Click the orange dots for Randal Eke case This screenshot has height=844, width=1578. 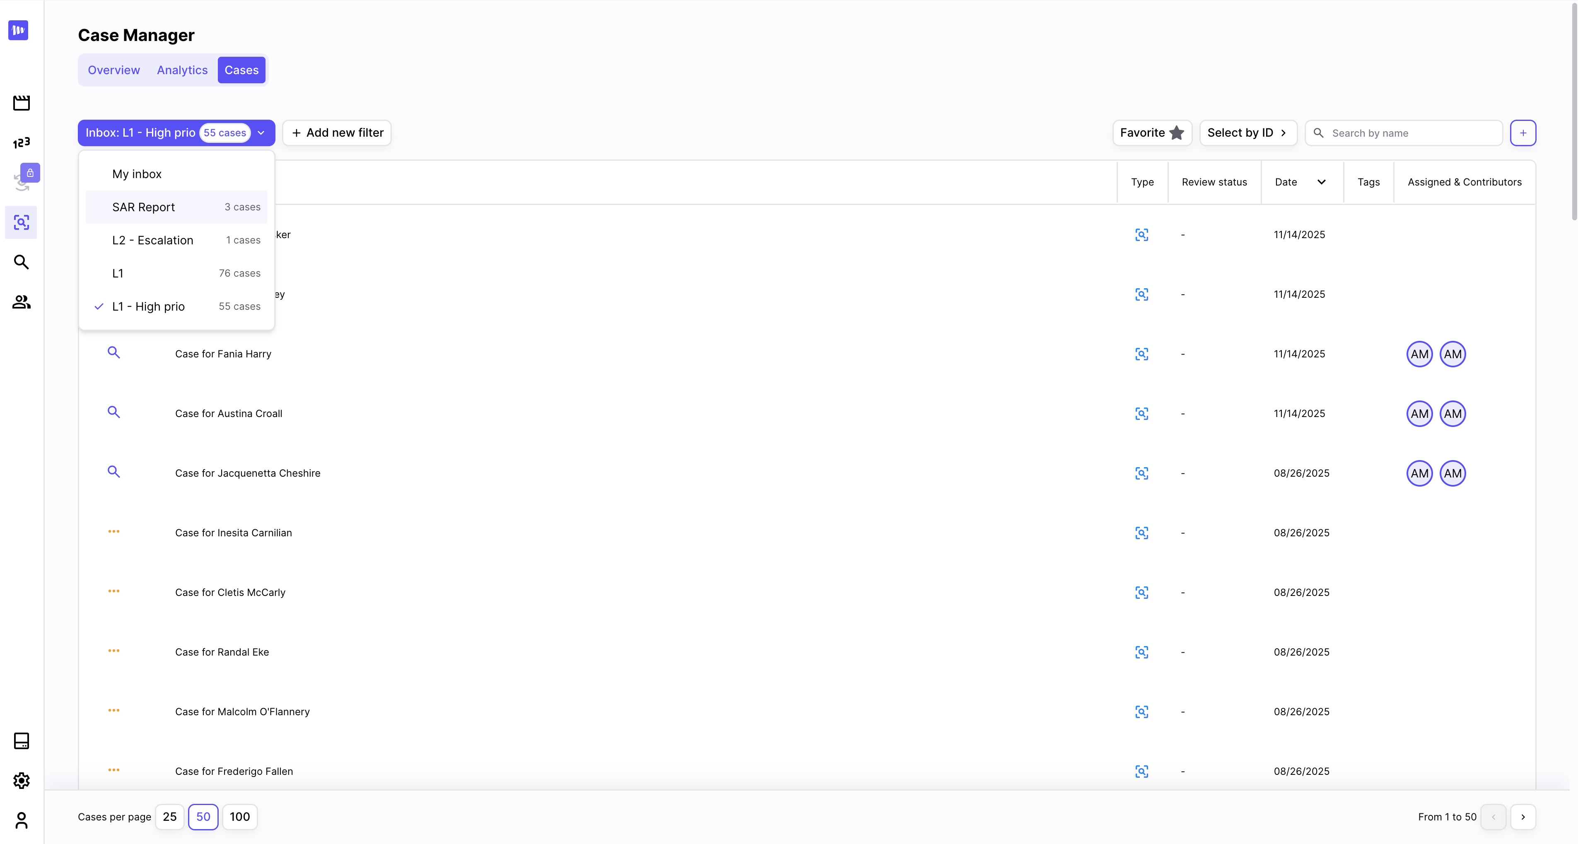point(114,651)
